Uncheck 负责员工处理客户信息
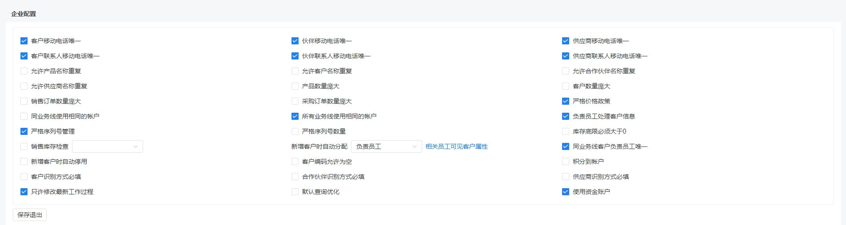The image size is (846, 225). click(566, 116)
